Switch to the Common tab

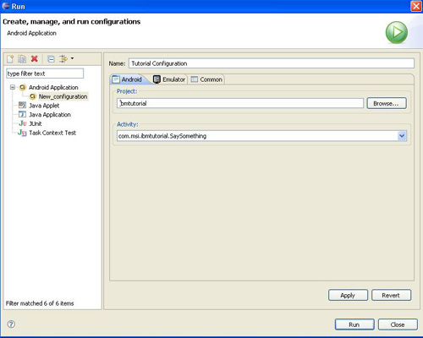point(206,79)
